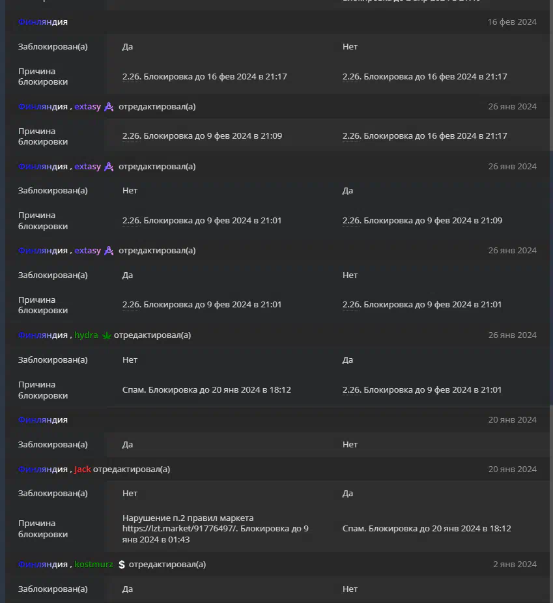
Task: Click the 2 янв 2024 date stamp
Action: click(515, 564)
